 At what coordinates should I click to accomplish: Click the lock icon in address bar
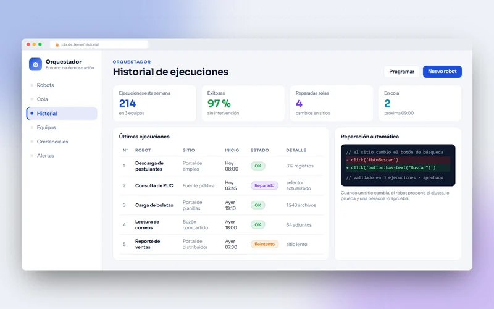57,44
